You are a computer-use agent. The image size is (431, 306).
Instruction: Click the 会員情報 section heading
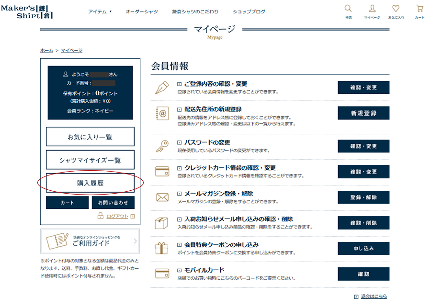[x=170, y=66]
